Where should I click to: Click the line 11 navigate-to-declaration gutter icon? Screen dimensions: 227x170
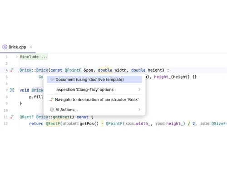click(x=12, y=117)
